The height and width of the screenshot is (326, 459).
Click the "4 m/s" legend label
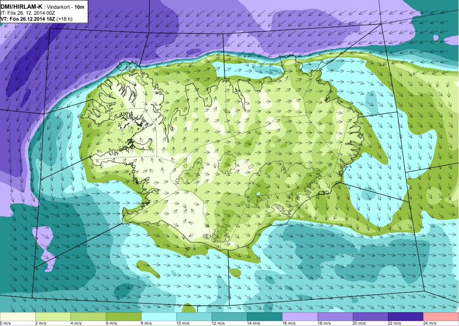[x=76, y=323]
